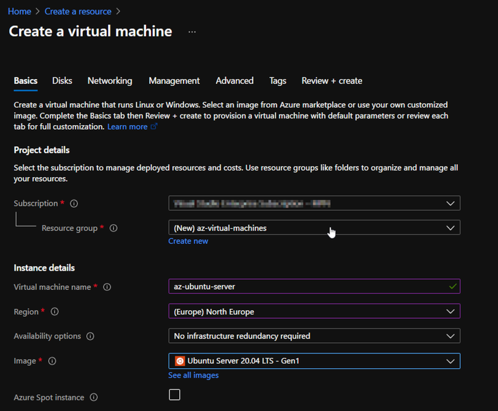The width and height of the screenshot is (498, 411).
Task: Open the Subscription dropdown
Action: [314, 203]
